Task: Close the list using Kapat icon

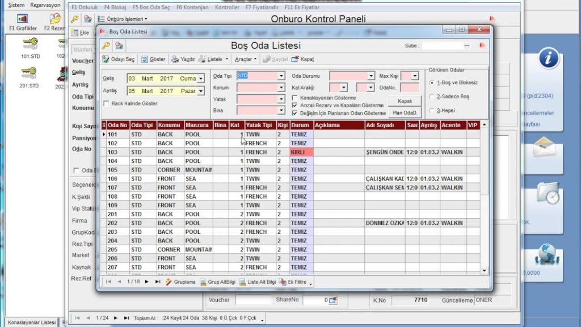Action: [x=295, y=59]
